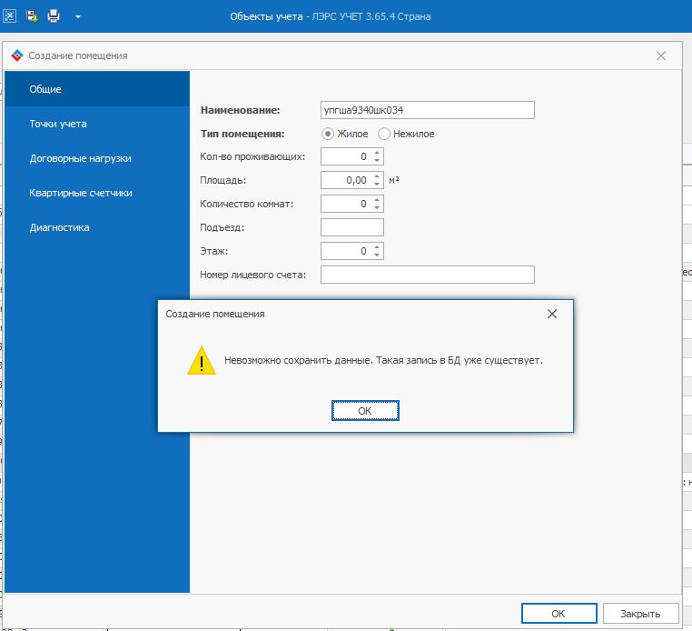This screenshot has height=631, width=692.
Task: Decrease Этаж value with down arrow
Action: coord(377,255)
